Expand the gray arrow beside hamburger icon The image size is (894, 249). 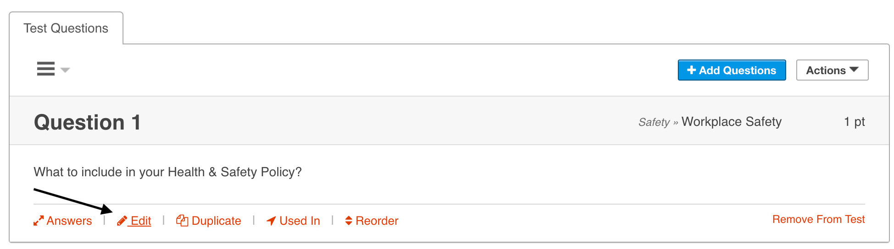pos(65,70)
